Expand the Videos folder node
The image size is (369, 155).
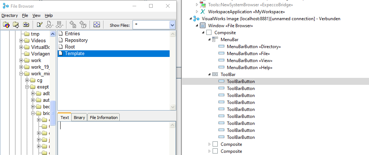(x=21, y=41)
